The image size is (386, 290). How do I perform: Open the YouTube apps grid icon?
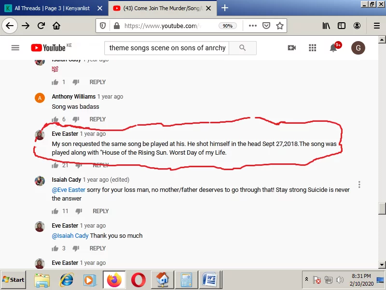(x=312, y=48)
